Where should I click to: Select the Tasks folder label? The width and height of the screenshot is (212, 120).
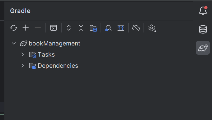pos(46,54)
